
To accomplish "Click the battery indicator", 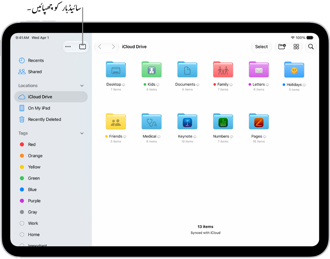I will coord(310,38).
